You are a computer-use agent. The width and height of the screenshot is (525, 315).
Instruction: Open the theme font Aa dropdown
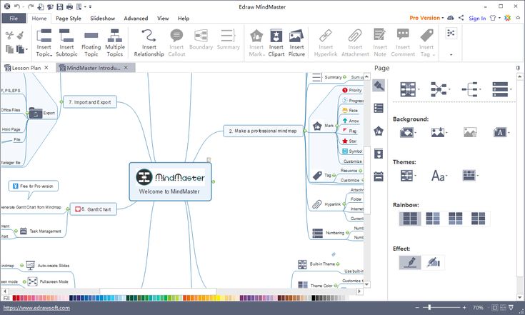tap(439, 176)
